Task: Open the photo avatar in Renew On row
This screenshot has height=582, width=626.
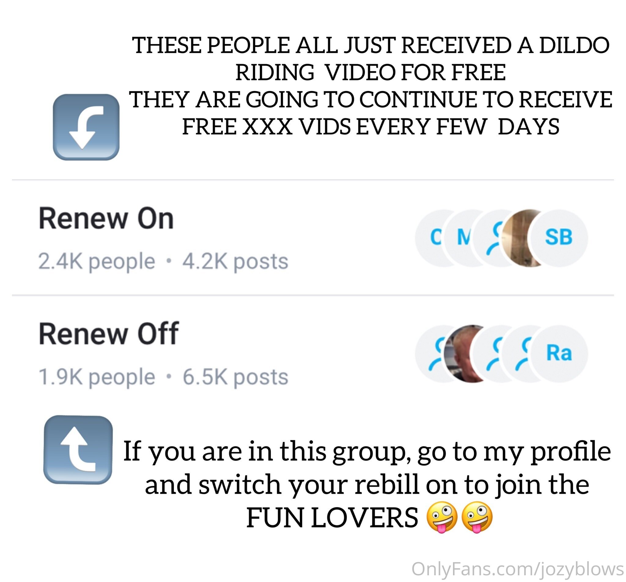Action: pos(516,238)
